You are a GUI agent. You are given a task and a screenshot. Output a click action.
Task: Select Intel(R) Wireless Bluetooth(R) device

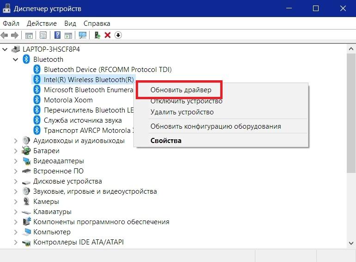[89, 80]
